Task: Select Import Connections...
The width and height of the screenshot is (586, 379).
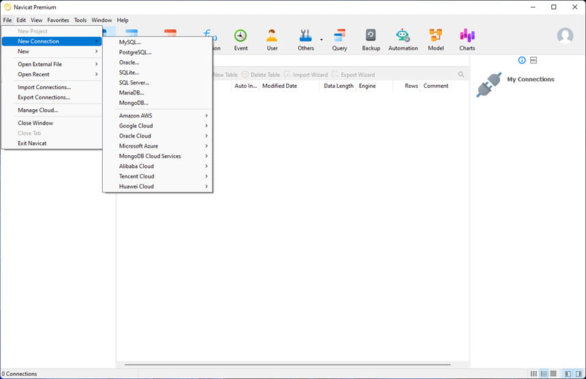Action: [x=52, y=87]
